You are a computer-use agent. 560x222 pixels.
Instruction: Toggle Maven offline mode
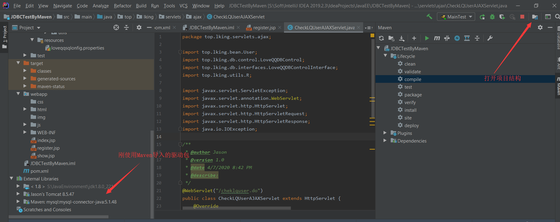coord(447,38)
